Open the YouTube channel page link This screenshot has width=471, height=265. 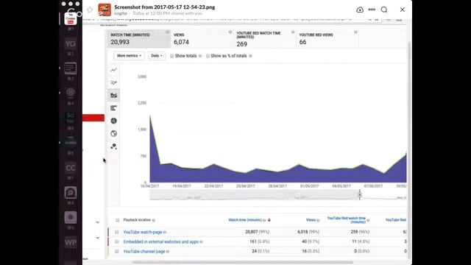(x=144, y=251)
